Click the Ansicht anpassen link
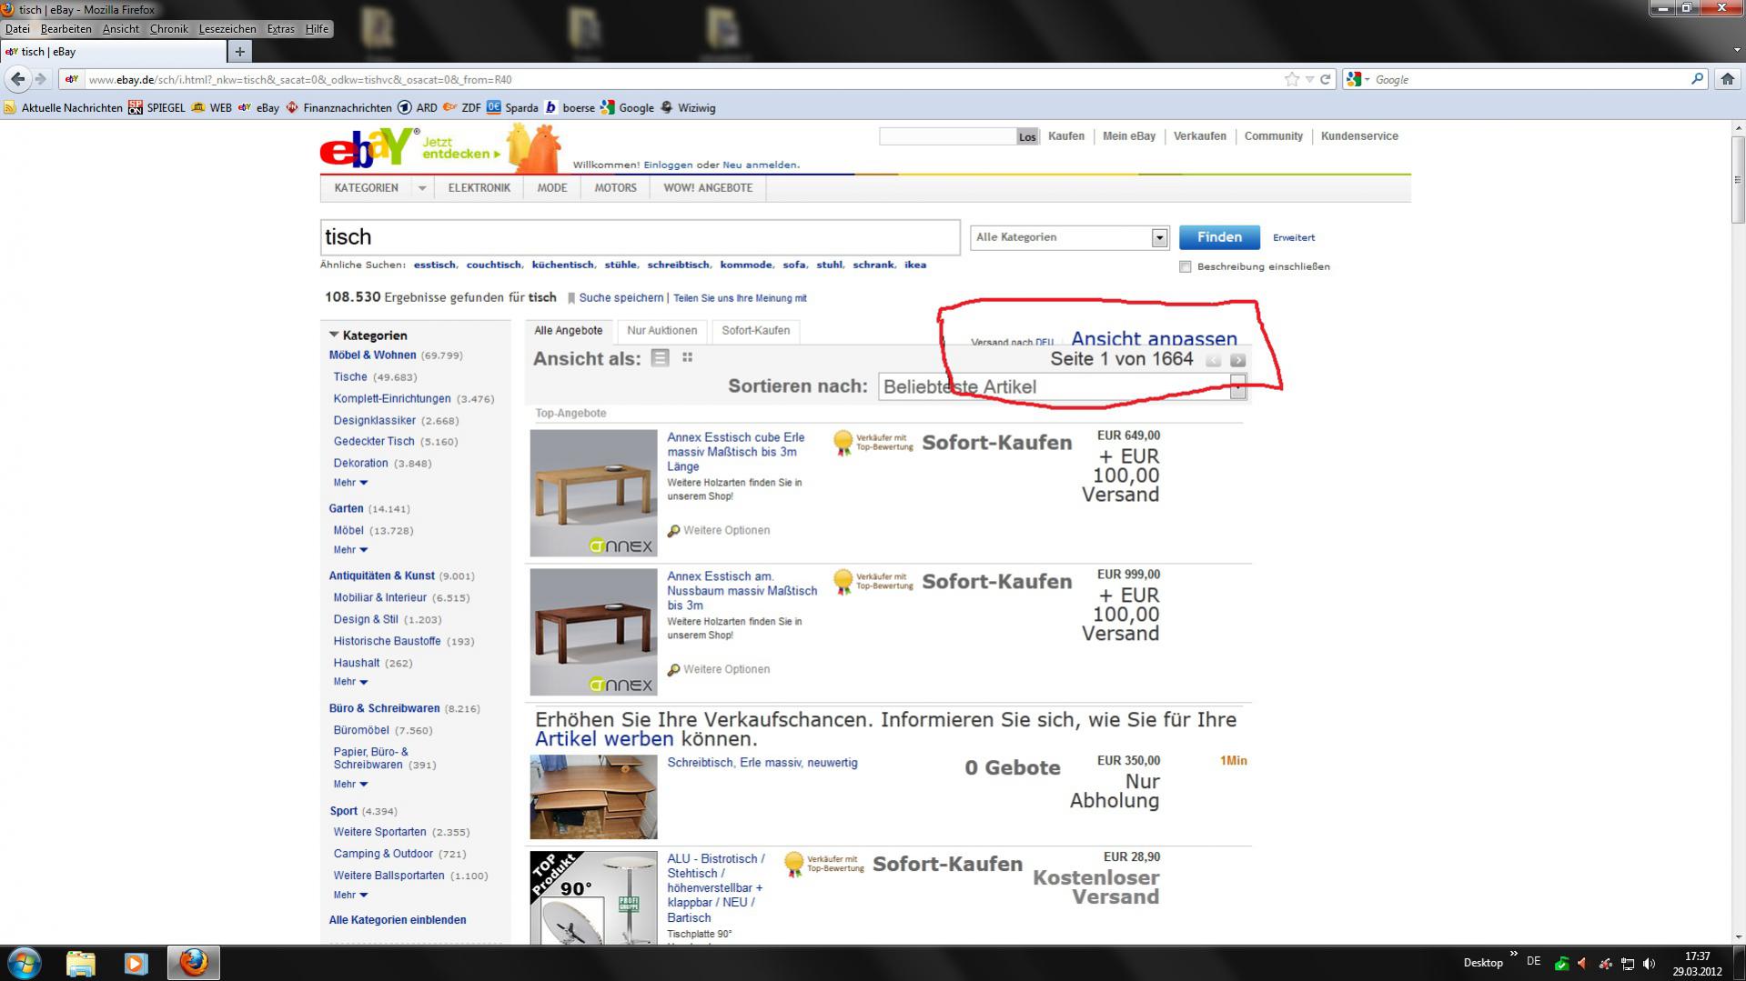 coord(1154,338)
